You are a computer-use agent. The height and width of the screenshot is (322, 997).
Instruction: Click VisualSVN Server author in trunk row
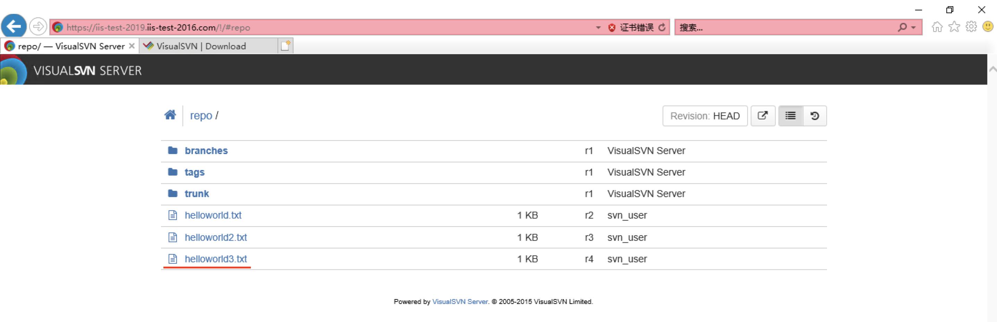coord(646,194)
